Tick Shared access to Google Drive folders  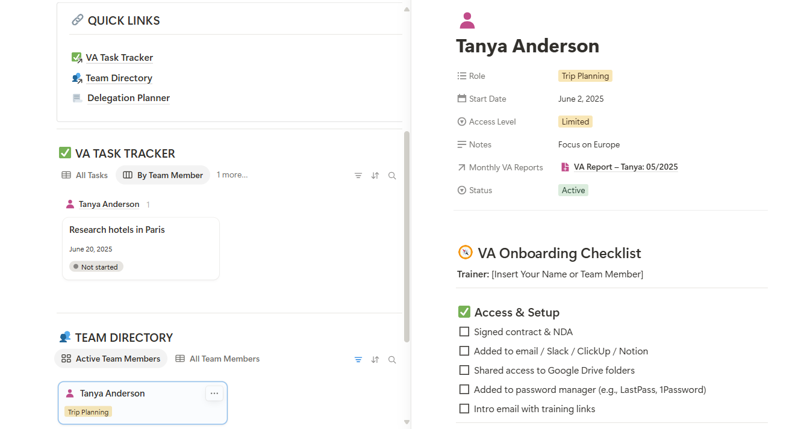point(464,371)
